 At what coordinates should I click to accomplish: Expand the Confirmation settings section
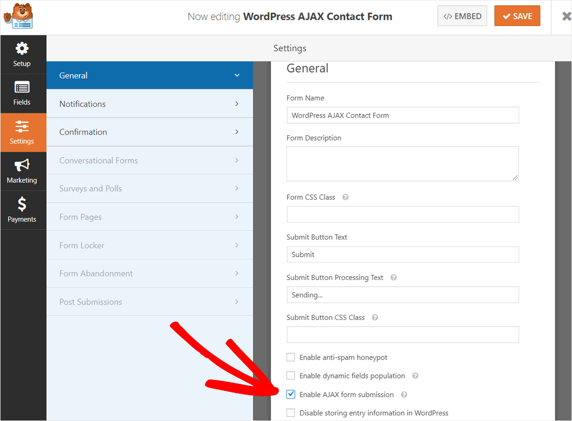click(149, 132)
